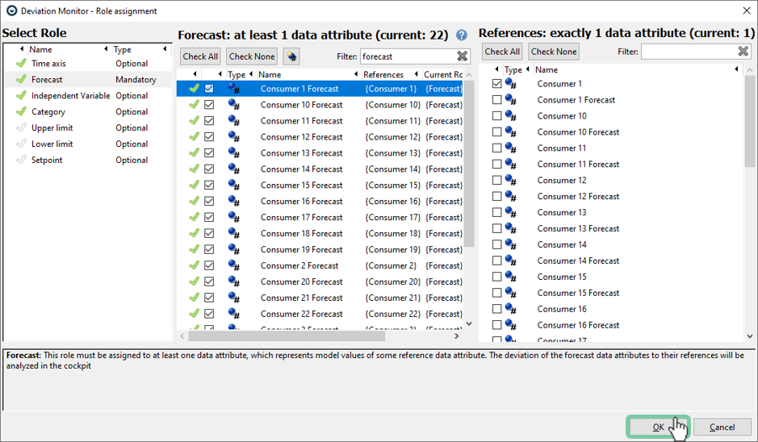The width and height of the screenshot is (758, 442).
Task: Click the arrow after Name header in Forecast table
Action: [x=356, y=74]
